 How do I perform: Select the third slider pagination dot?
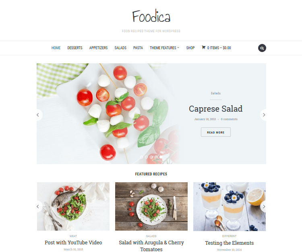151,157
